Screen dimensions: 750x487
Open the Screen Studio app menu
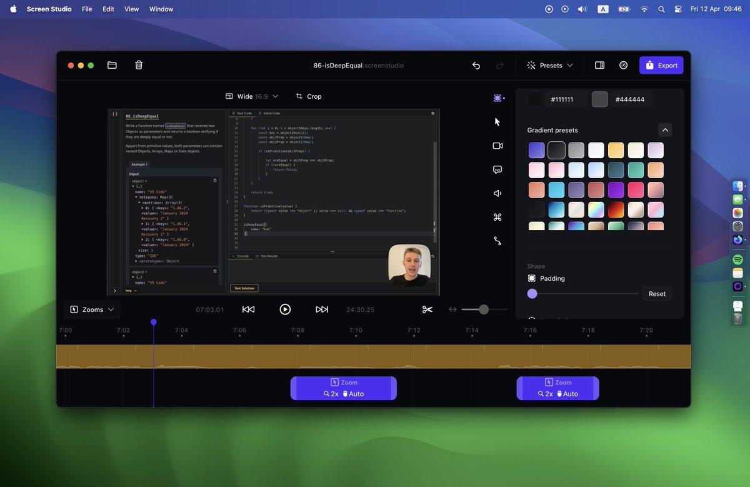coord(49,9)
